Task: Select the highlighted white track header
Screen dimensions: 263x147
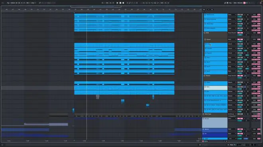Action: click(216, 88)
